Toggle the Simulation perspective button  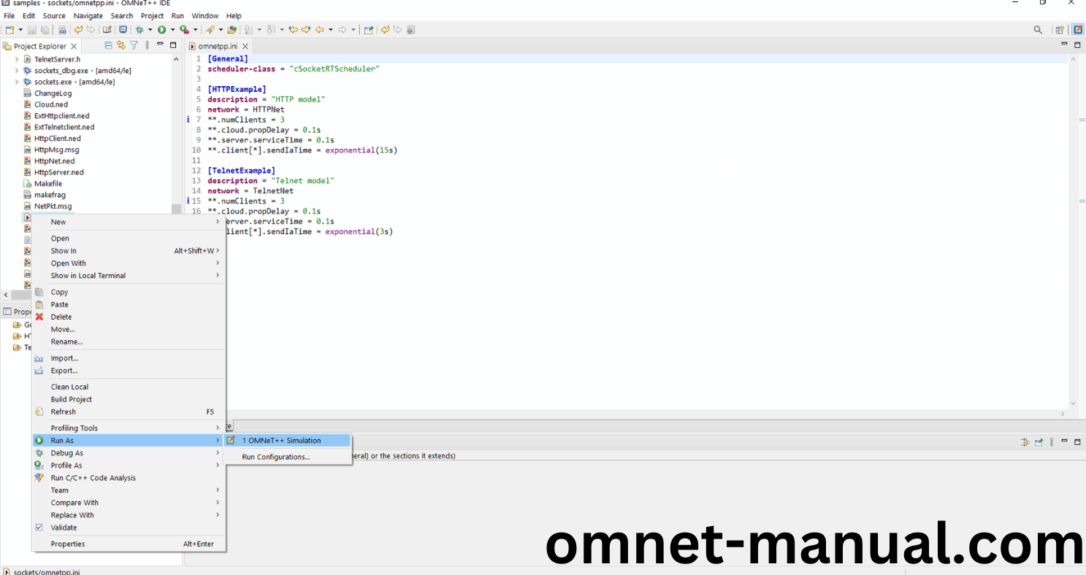pos(1077,30)
